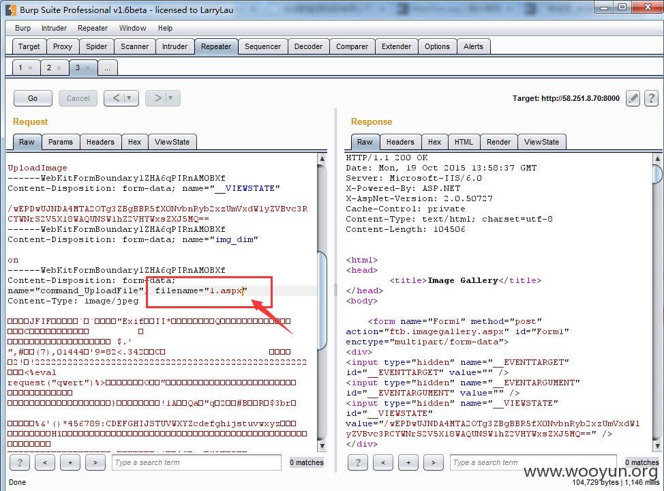Switch to the Comparer tab
The width and height of the screenshot is (664, 491).
[352, 46]
